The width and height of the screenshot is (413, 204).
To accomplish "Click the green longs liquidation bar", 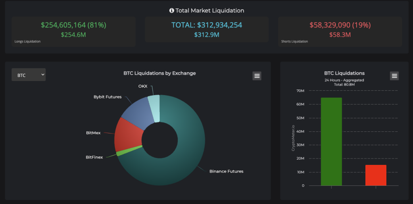I will pos(331,141).
